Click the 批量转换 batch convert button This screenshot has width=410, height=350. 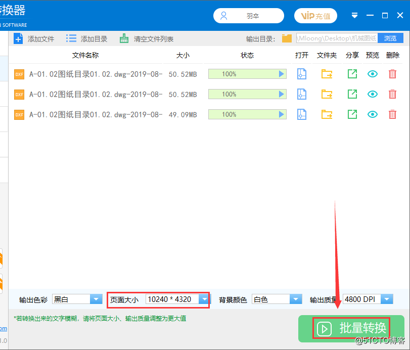tap(351, 329)
